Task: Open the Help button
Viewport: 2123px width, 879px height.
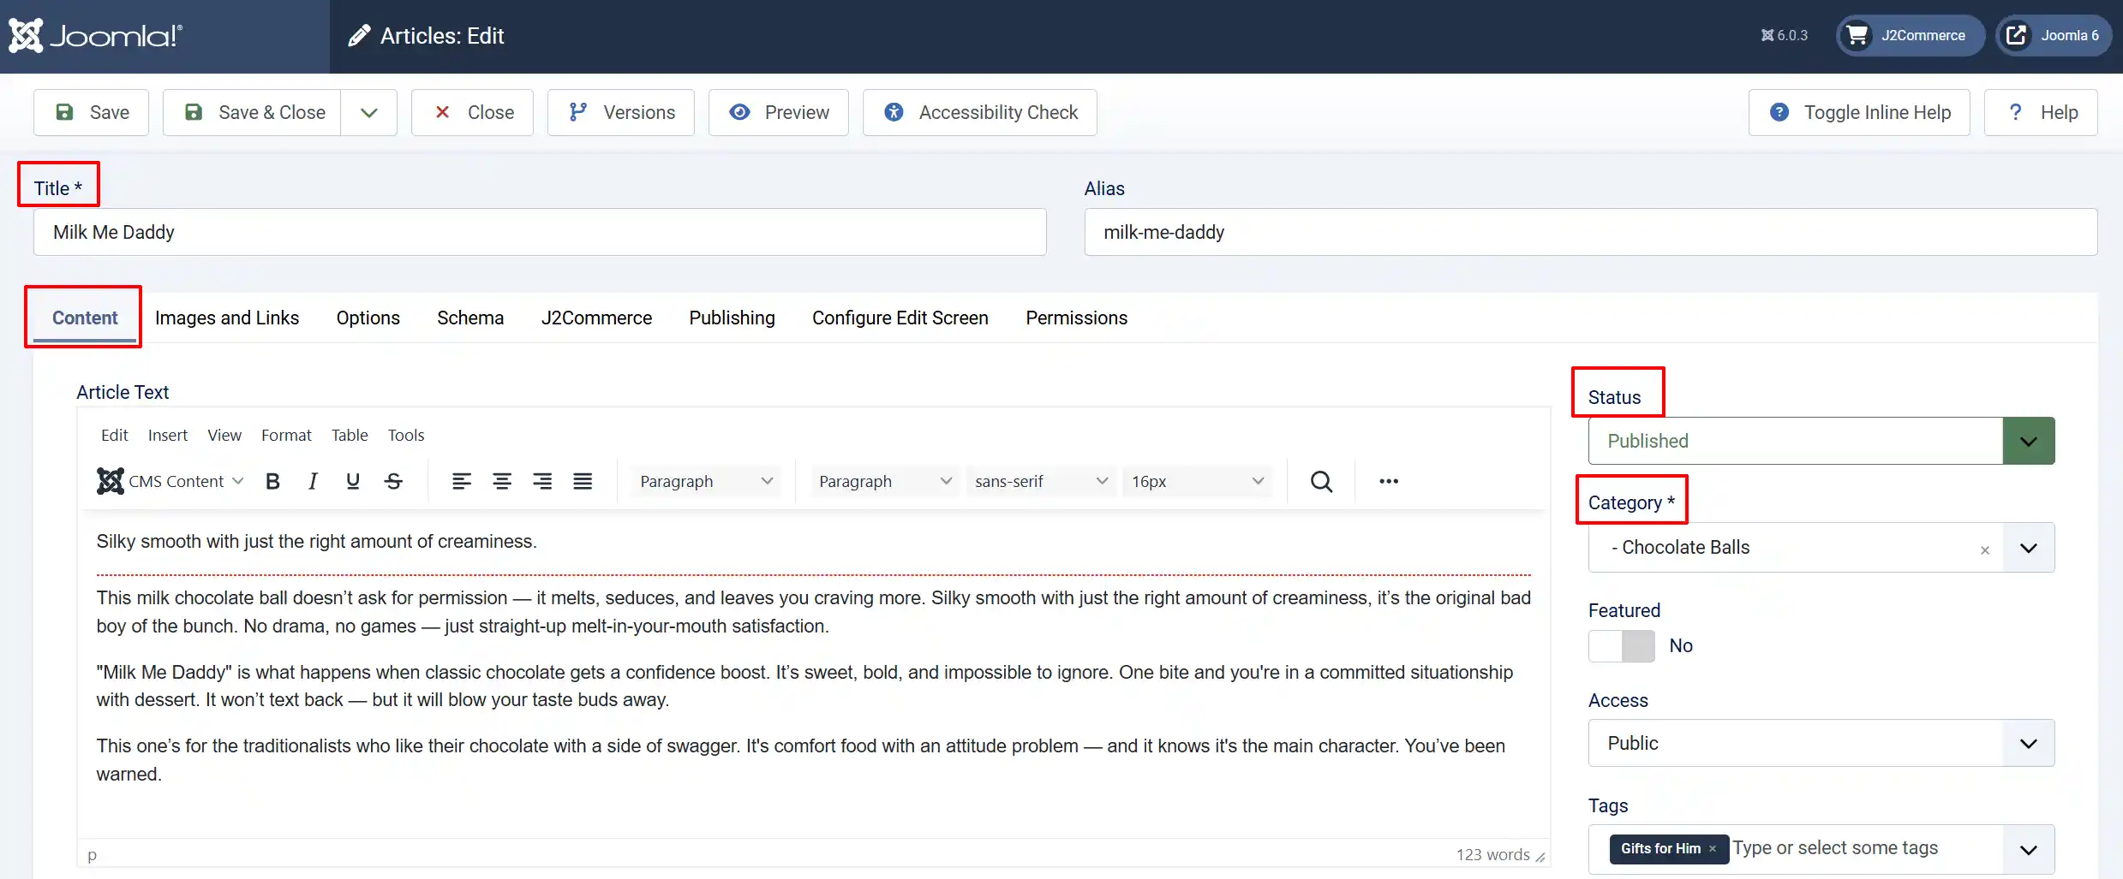Action: pyautogui.click(x=2041, y=112)
